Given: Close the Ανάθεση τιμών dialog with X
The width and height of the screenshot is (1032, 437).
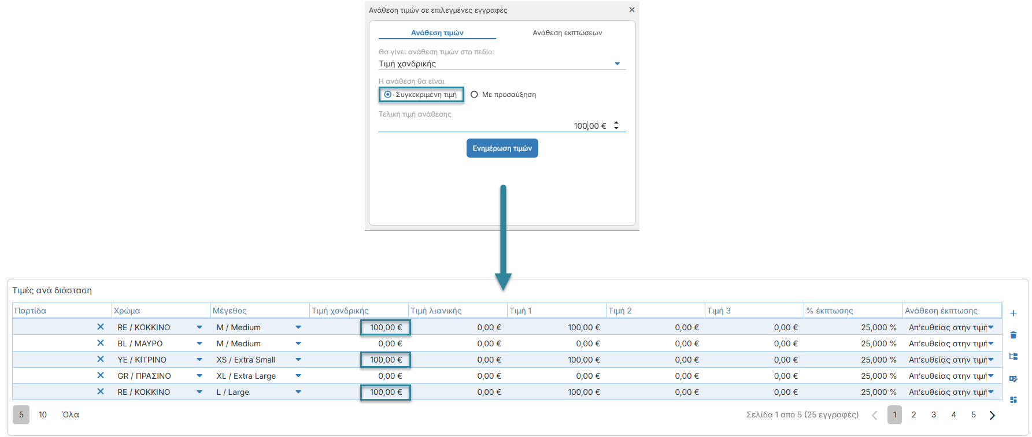Looking at the screenshot, I should [x=631, y=10].
